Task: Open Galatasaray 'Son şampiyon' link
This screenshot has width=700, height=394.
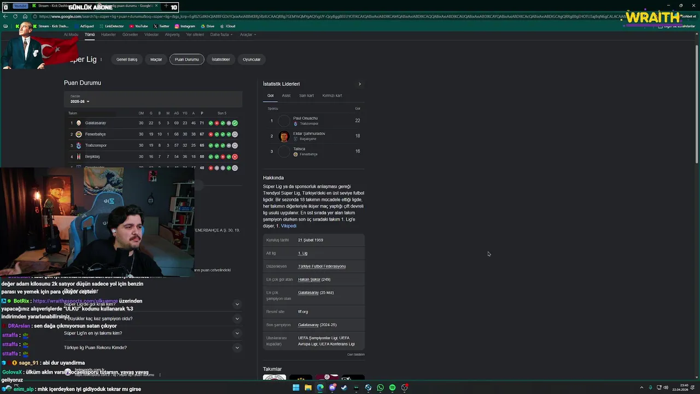Action: pos(308,325)
